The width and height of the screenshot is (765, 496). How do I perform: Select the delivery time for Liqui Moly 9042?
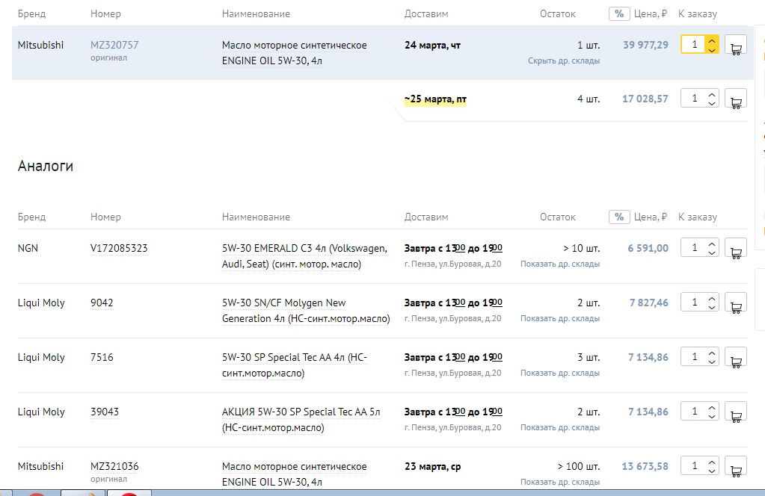click(453, 303)
